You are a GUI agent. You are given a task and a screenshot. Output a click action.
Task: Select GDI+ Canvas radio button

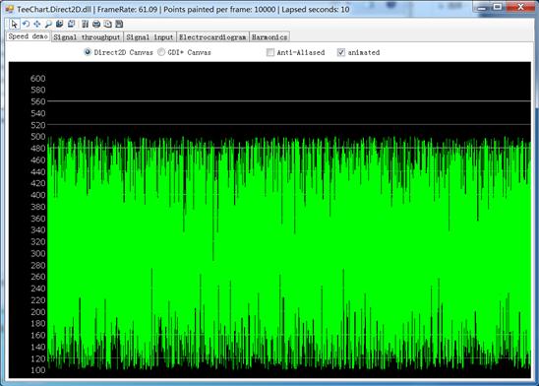click(x=161, y=52)
